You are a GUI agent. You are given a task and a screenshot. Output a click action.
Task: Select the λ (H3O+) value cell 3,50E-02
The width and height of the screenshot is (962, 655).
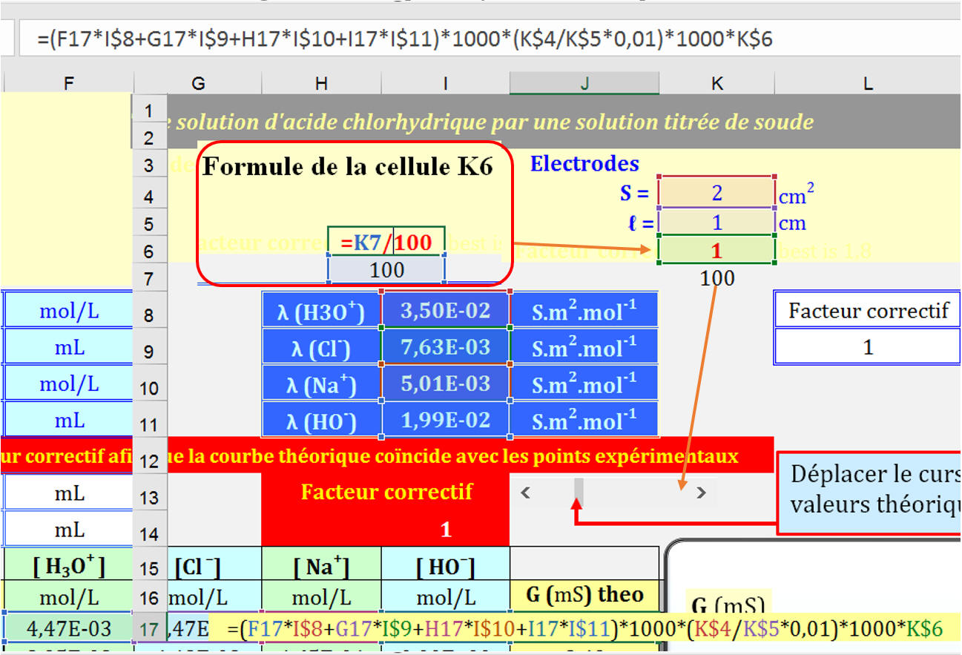tap(445, 310)
